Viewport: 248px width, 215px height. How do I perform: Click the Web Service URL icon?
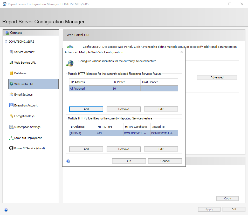(x=11, y=63)
